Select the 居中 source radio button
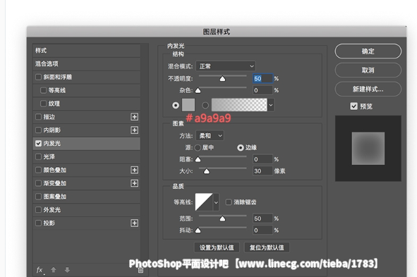 (x=198, y=147)
